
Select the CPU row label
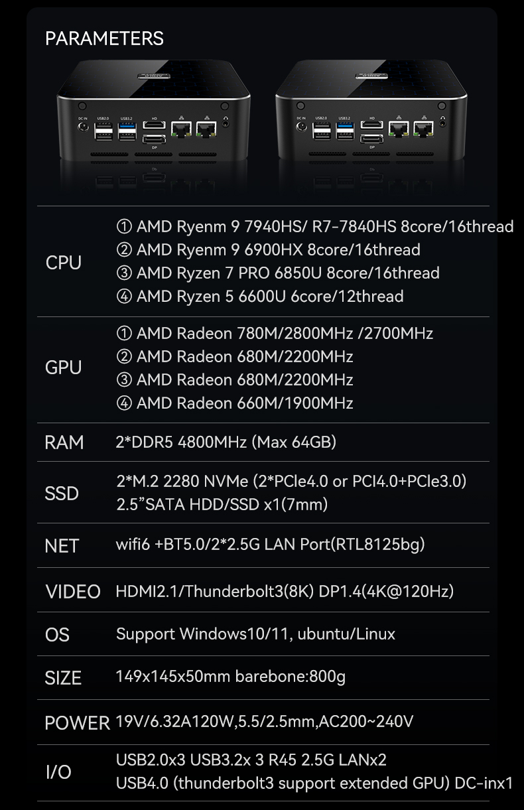pyautogui.click(x=64, y=263)
